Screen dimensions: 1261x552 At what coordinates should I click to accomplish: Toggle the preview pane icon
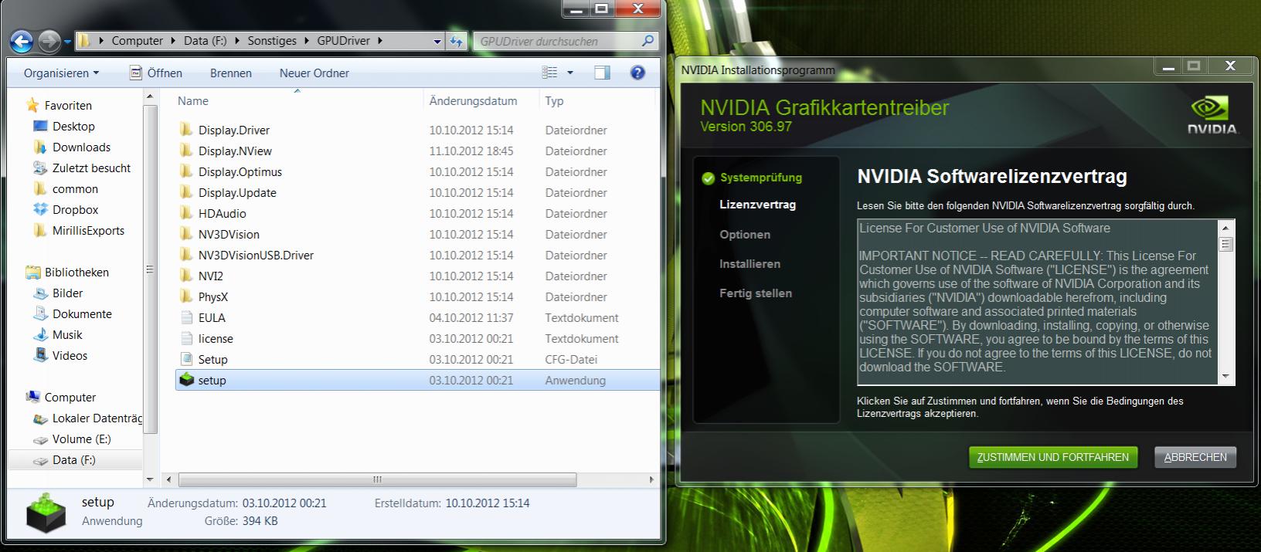click(602, 73)
